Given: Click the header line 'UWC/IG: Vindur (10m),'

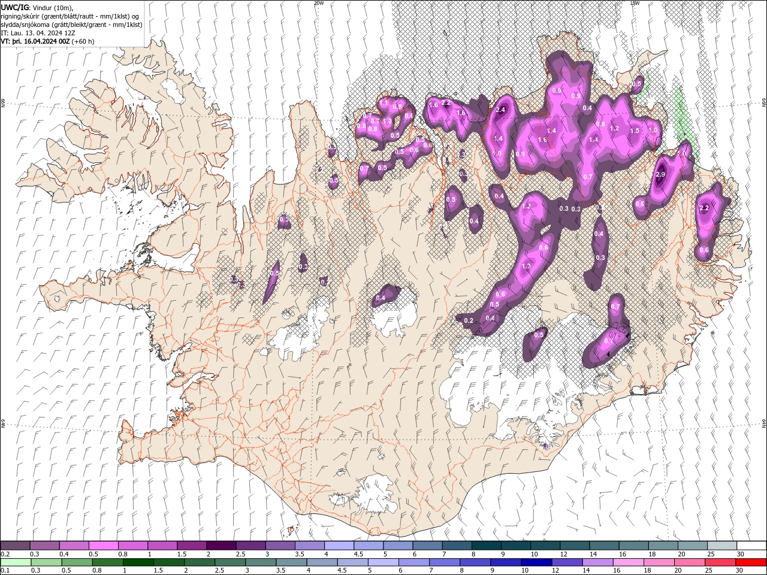Looking at the screenshot, I should point(37,7).
